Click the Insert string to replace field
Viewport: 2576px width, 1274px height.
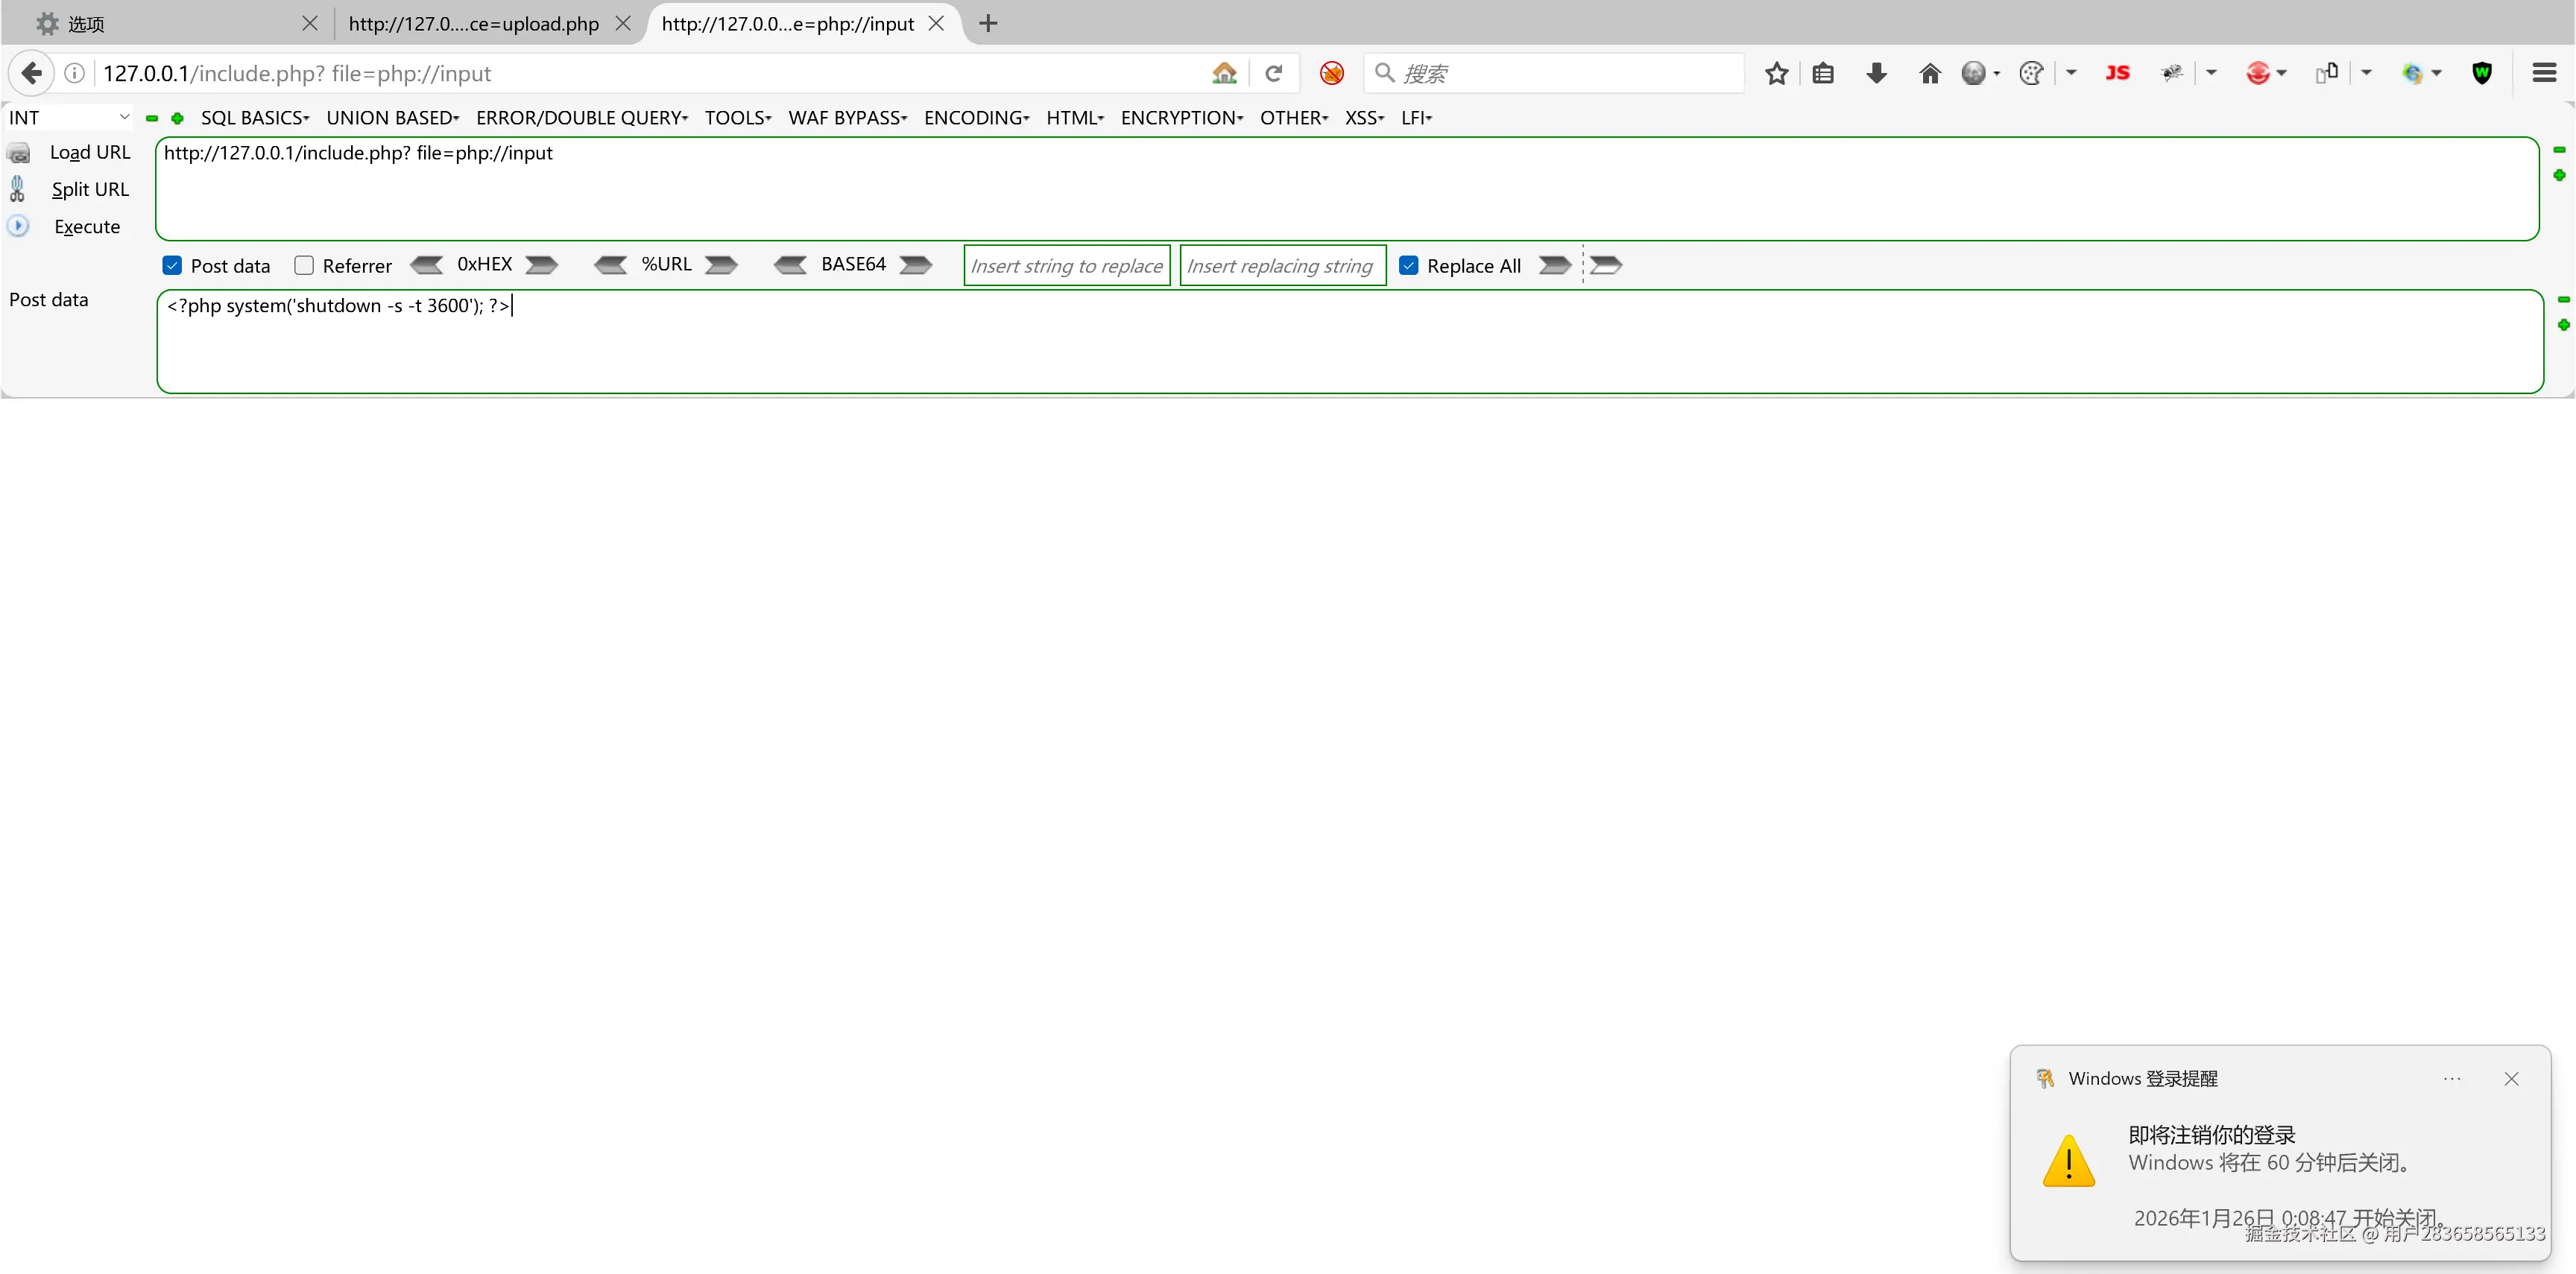pyautogui.click(x=1066, y=266)
